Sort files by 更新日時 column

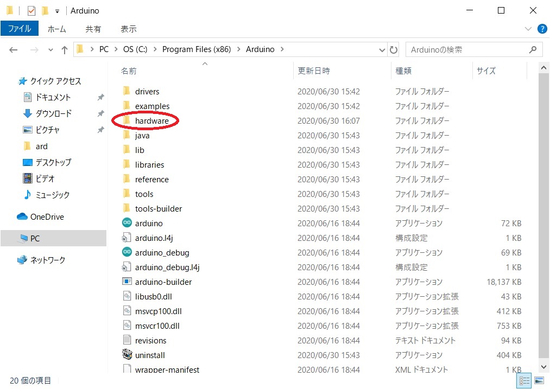coord(314,71)
